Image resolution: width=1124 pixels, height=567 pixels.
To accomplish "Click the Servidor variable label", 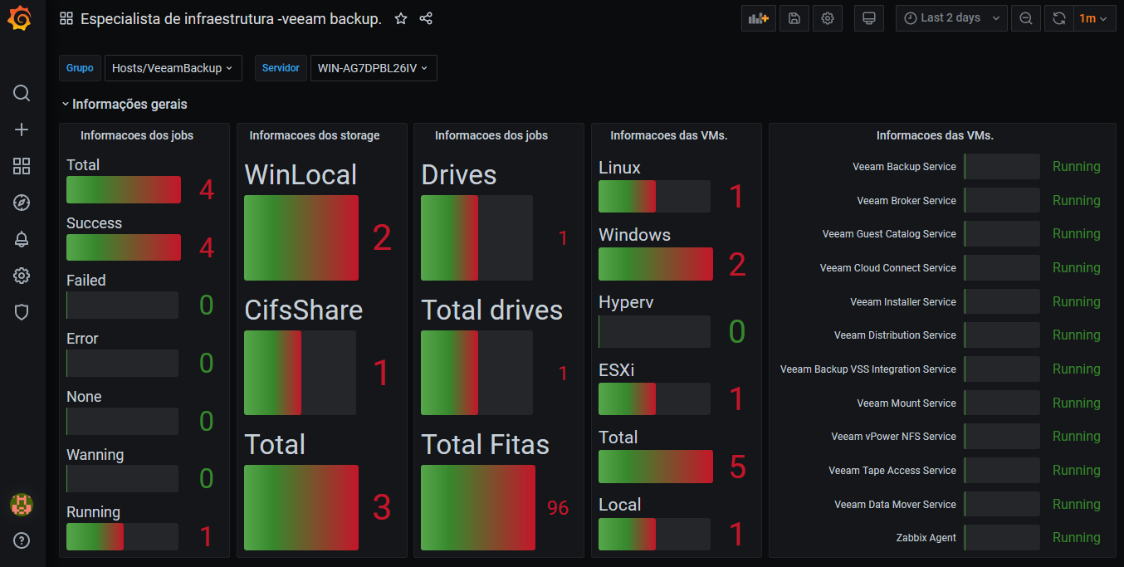I will [281, 68].
